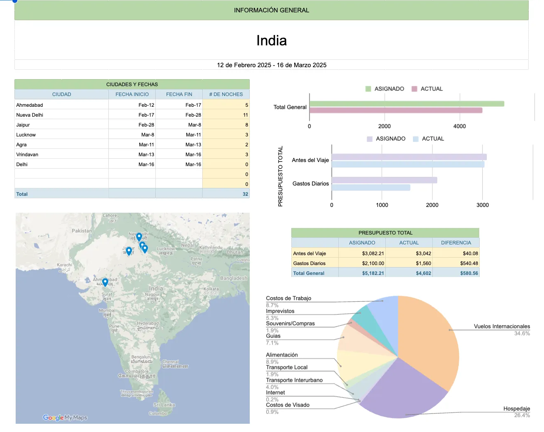544x432 pixels.
Task: Click the CIUDAD column header
Action: (61, 94)
